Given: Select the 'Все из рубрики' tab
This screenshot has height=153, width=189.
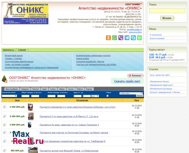Looking at the screenshot, I should 12,89.
